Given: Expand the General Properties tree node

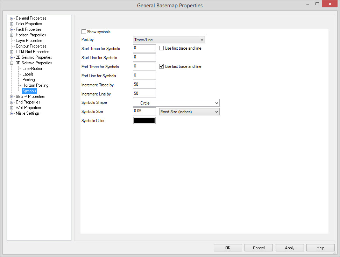Looking at the screenshot, I should pyautogui.click(x=12, y=18).
